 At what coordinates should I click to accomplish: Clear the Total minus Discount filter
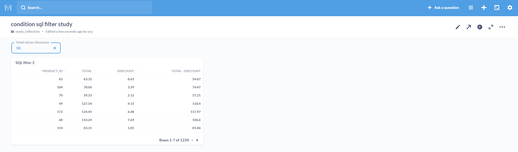click(x=55, y=48)
